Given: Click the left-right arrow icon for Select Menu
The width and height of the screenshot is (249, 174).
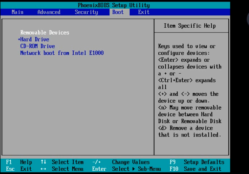Looking at the screenshot, I should [43, 169].
